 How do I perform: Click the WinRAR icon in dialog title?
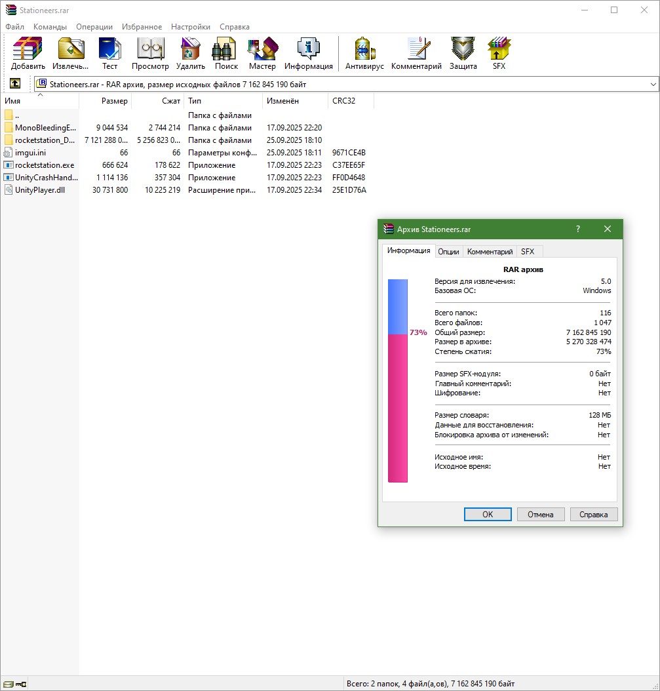pyautogui.click(x=388, y=229)
